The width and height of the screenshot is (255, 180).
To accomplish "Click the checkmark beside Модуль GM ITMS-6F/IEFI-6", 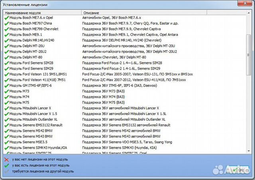I will pyautogui.click(x=6, y=86).
